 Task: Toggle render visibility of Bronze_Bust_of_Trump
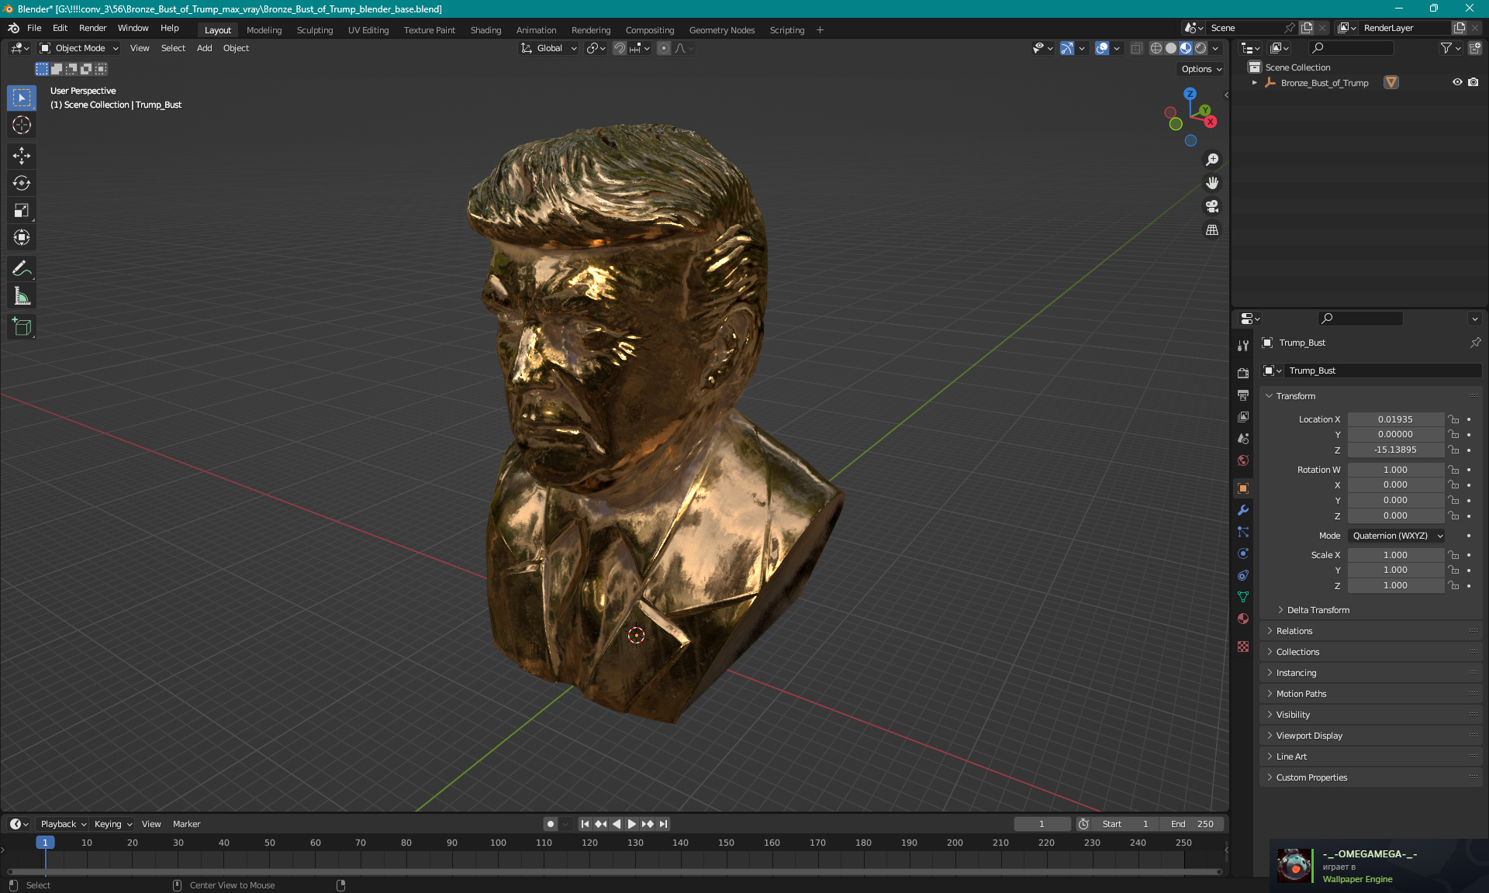pyautogui.click(x=1473, y=82)
